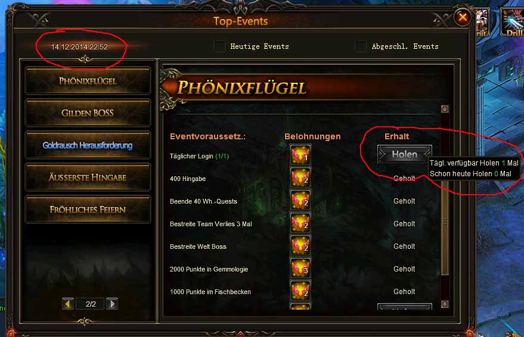Click the scrollbar up arrow
Screen dimensions: 524x337
(445, 109)
